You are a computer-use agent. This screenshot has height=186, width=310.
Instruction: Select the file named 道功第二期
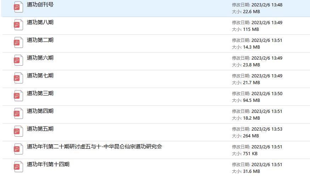40,40
